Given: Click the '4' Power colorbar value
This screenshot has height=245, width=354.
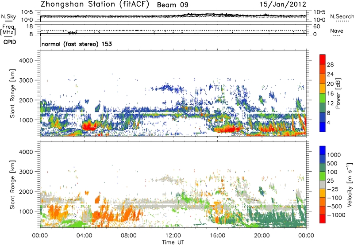Looking at the screenshot, I should pyautogui.click(x=328, y=123).
